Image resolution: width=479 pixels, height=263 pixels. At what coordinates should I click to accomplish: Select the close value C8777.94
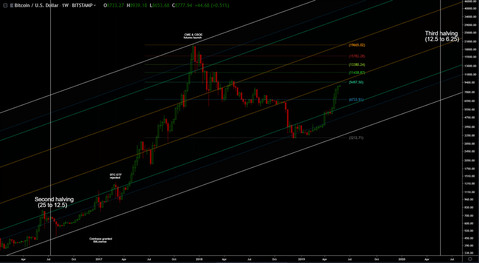(x=182, y=5)
